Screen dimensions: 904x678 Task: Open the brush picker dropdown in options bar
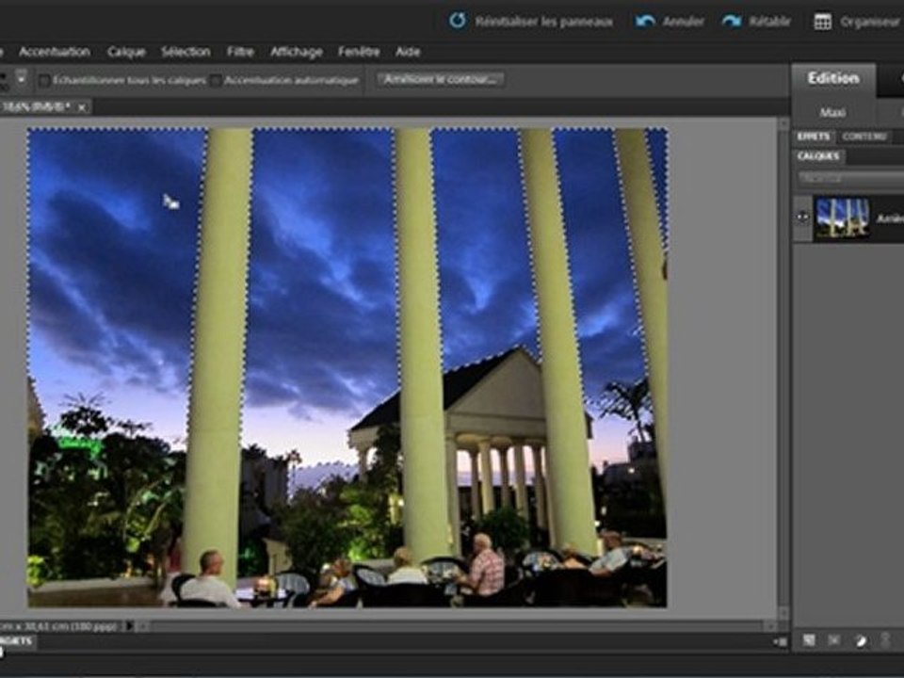(x=21, y=76)
